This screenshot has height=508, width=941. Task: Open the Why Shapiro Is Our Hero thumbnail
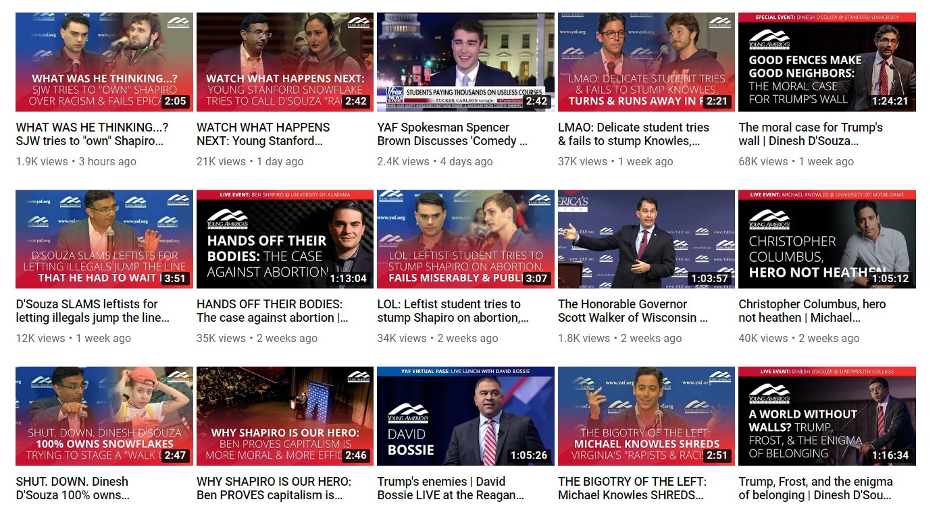pos(285,416)
